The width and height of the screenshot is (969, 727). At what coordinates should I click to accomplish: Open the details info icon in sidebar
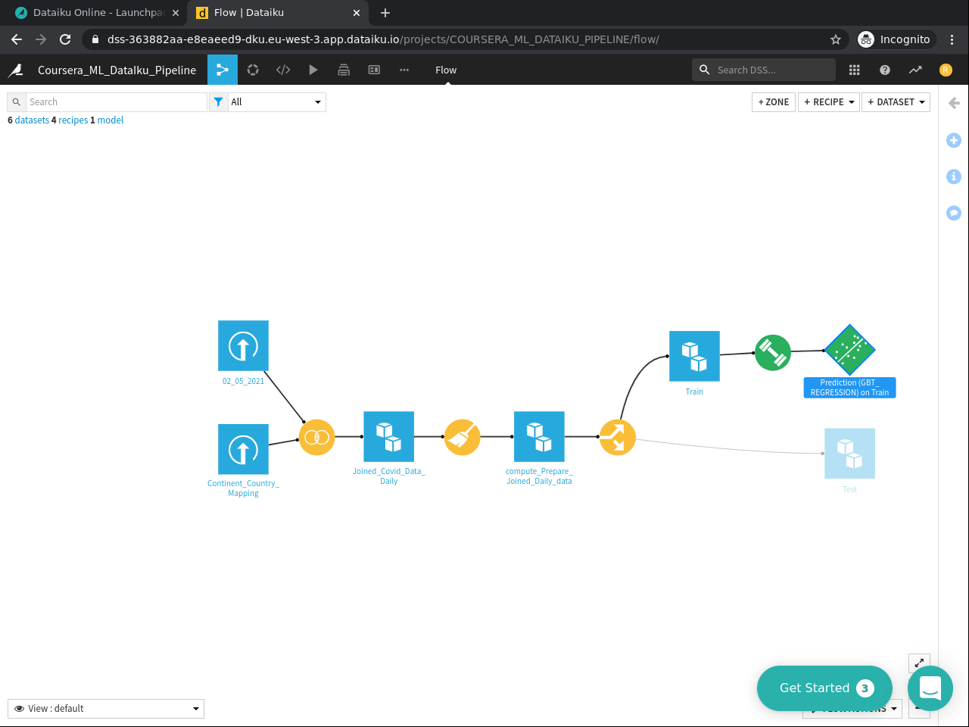coord(954,176)
